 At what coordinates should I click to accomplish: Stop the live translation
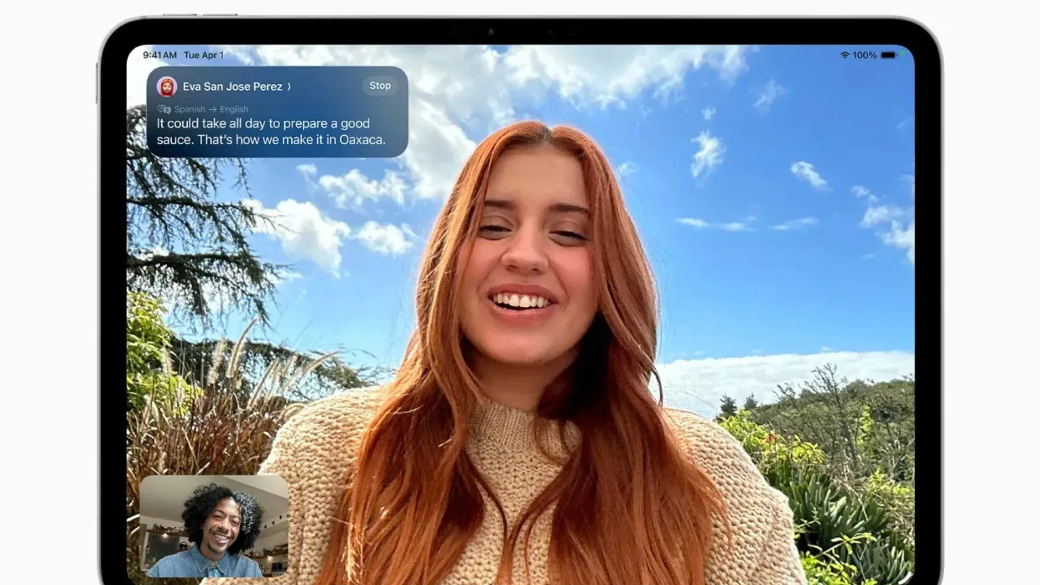click(x=380, y=85)
